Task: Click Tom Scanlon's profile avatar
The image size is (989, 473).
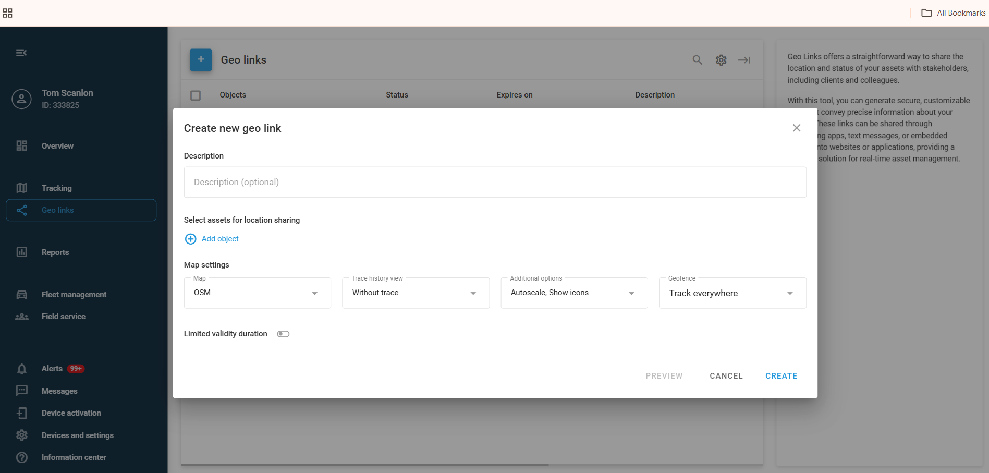Action: 21,99
